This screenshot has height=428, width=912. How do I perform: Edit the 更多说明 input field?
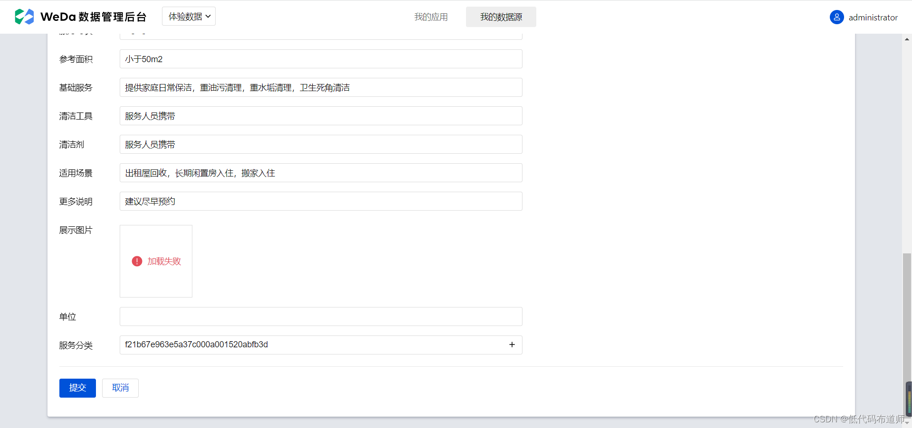pos(321,201)
